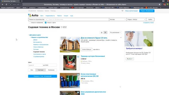Select 'Окна и балконы' category
169x95 pixels.
[38, 47]
